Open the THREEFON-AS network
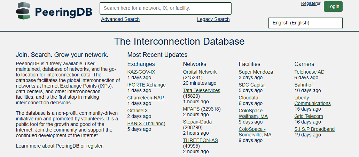 200,140
